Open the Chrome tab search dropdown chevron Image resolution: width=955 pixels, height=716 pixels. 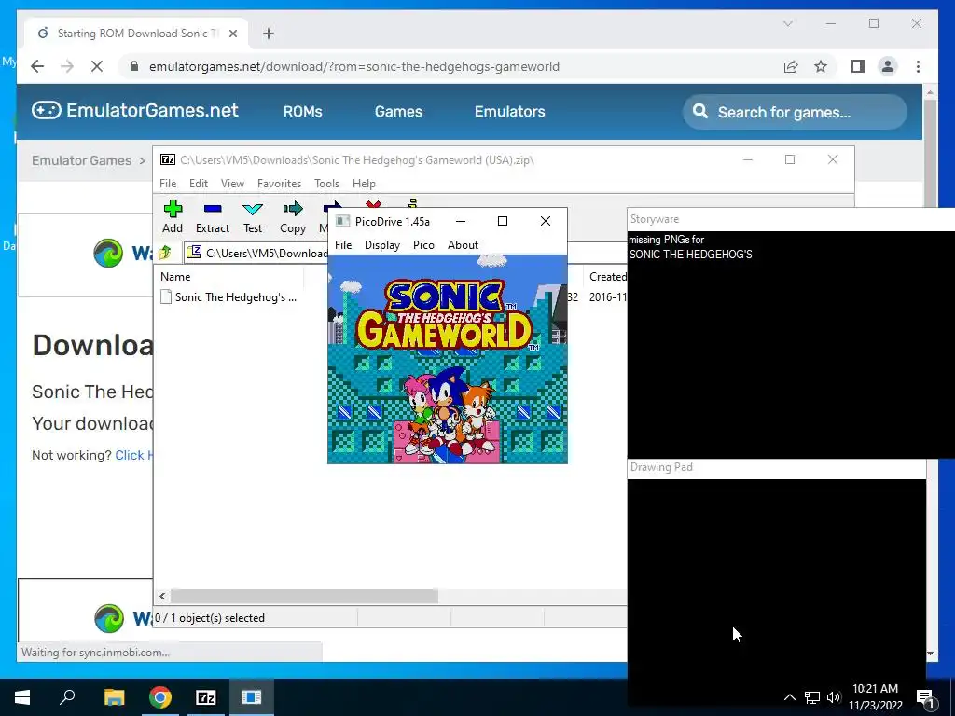(x=787, y=23)
